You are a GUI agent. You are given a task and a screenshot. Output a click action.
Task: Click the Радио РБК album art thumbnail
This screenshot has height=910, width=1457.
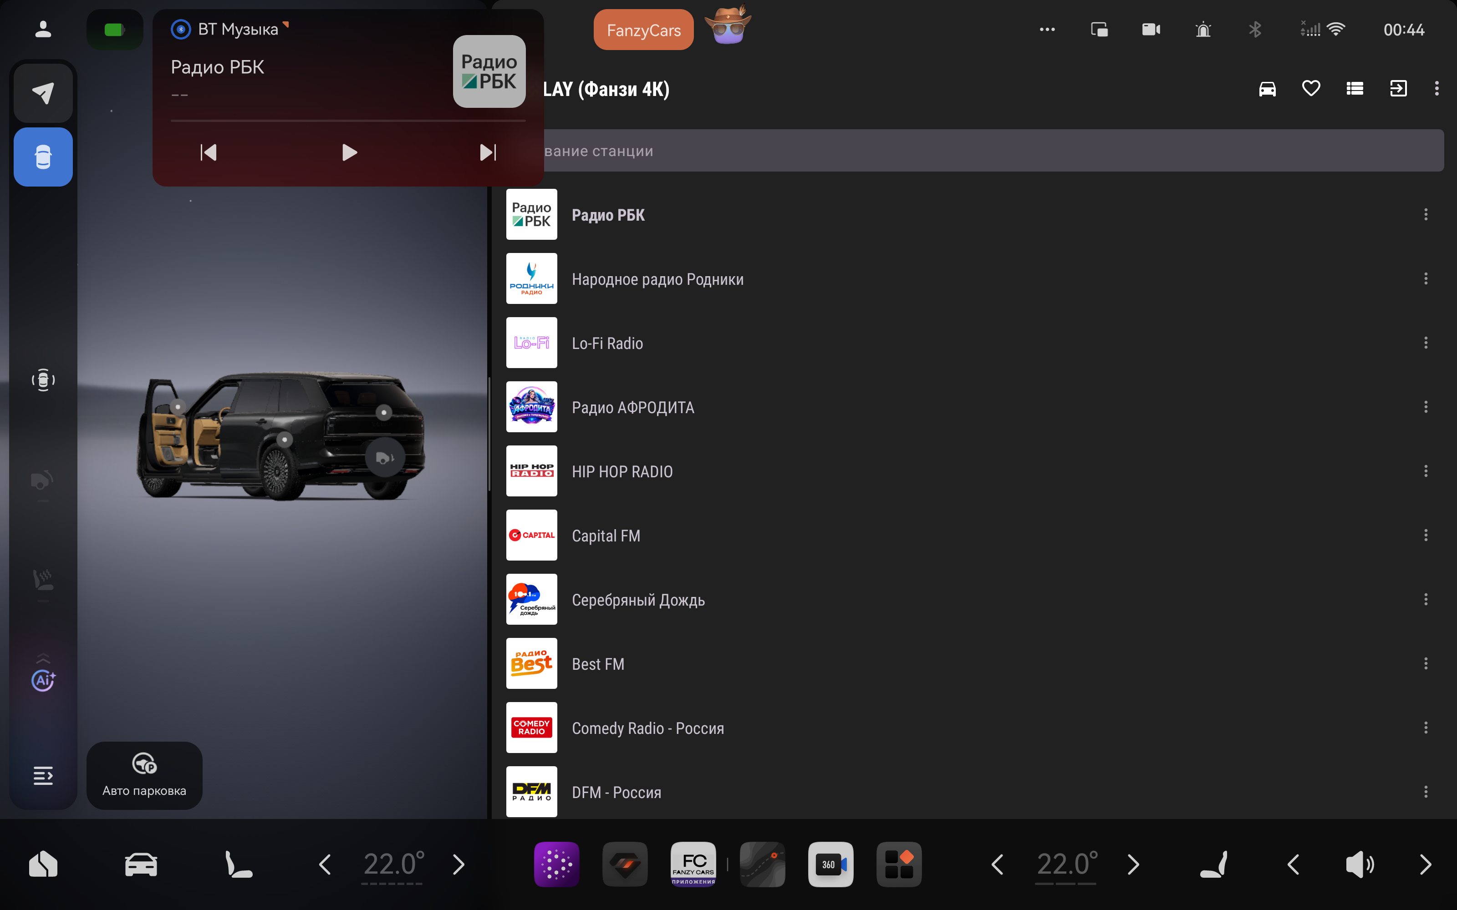coord(489,71)
